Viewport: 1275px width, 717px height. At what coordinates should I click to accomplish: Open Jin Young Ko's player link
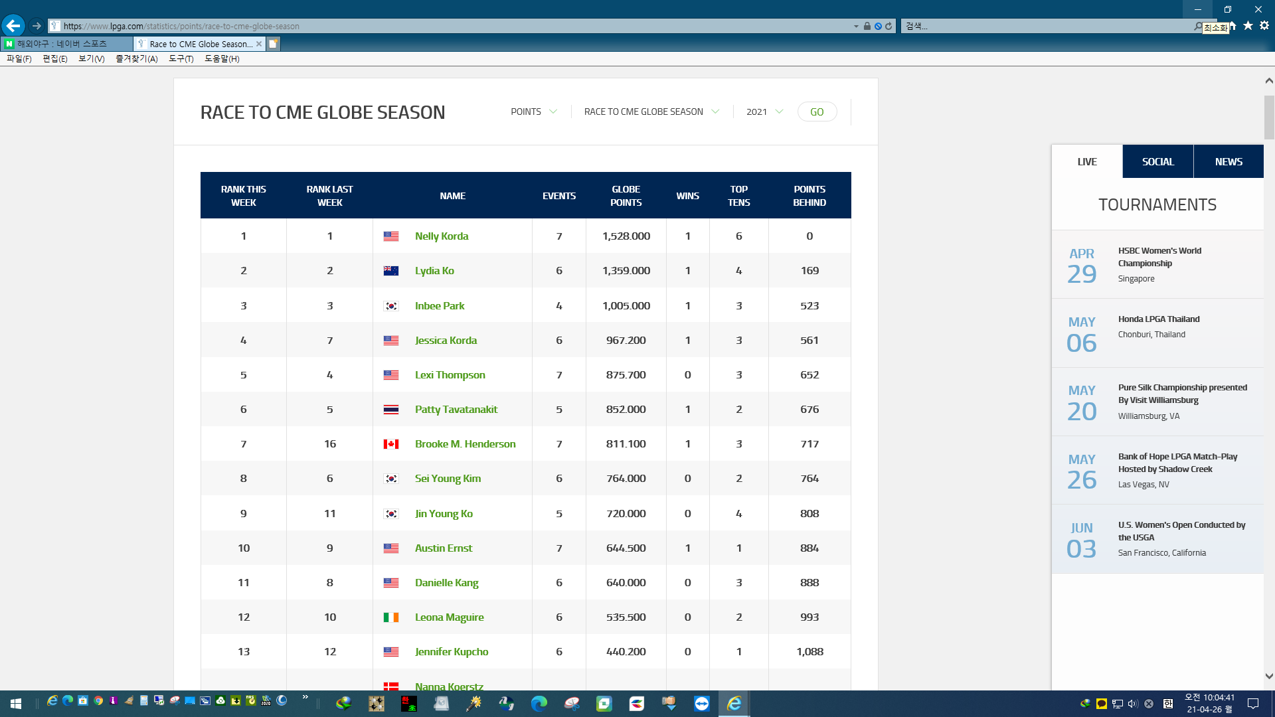click(444, 514)
